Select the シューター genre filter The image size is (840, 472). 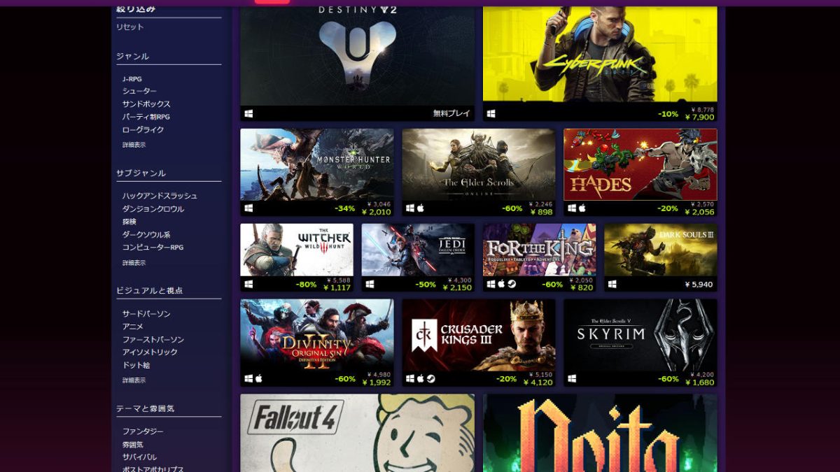[139, 92]
